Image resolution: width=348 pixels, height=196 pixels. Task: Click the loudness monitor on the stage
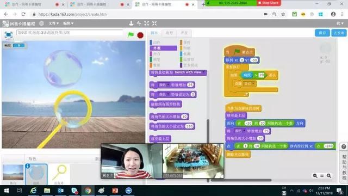(x=15, y=45)
